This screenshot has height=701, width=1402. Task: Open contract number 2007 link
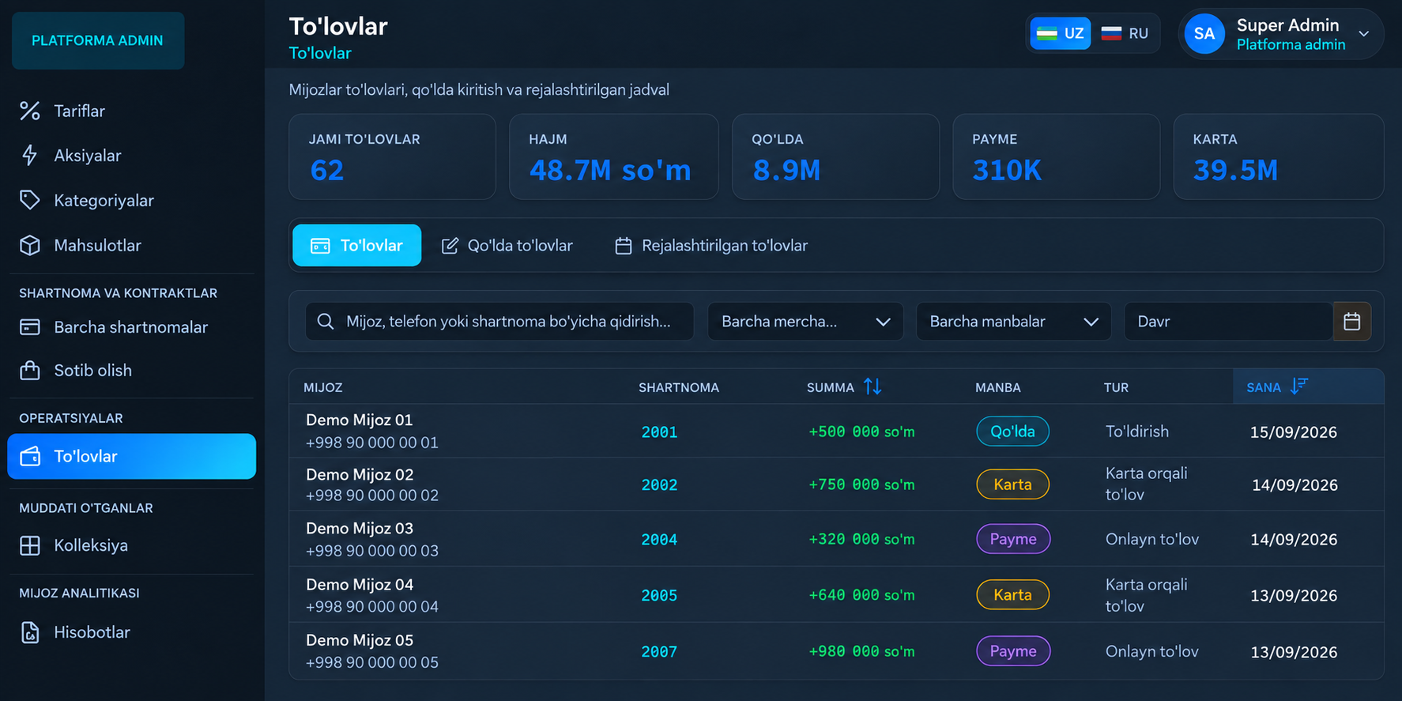[x=659, y=652]
